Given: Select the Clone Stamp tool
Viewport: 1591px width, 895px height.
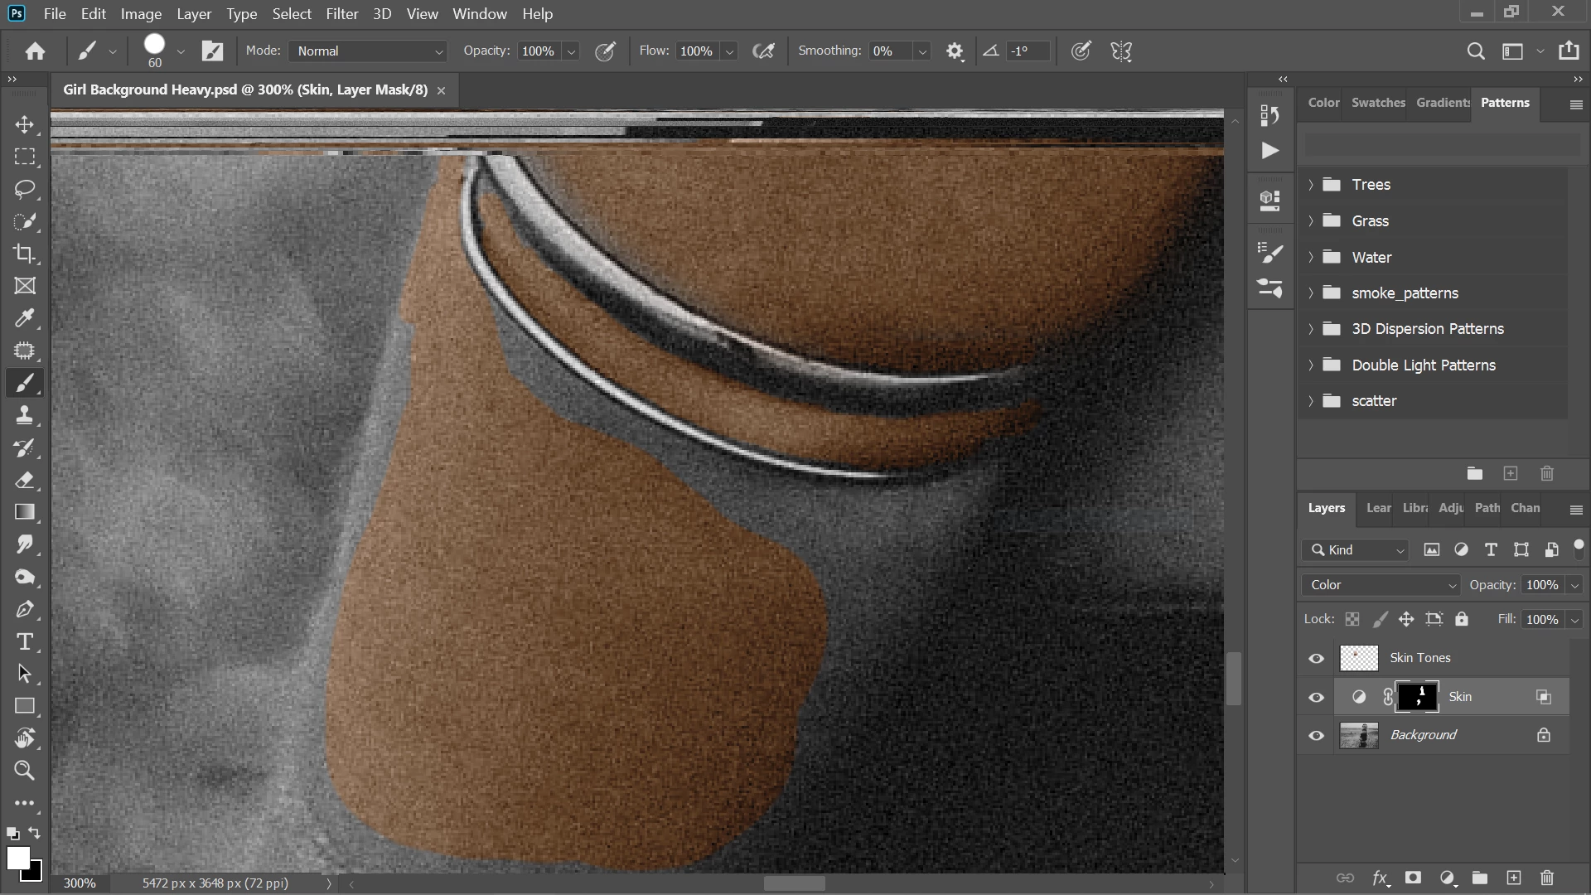Looking at the screenshot, I should tap(25, 415).
